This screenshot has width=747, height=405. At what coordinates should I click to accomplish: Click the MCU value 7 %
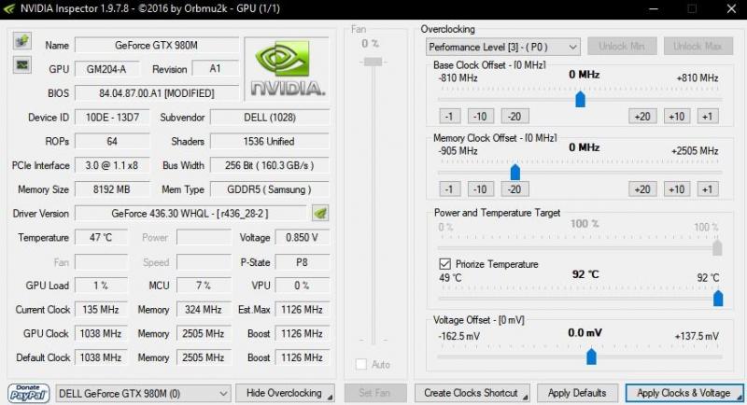(204, 285)
